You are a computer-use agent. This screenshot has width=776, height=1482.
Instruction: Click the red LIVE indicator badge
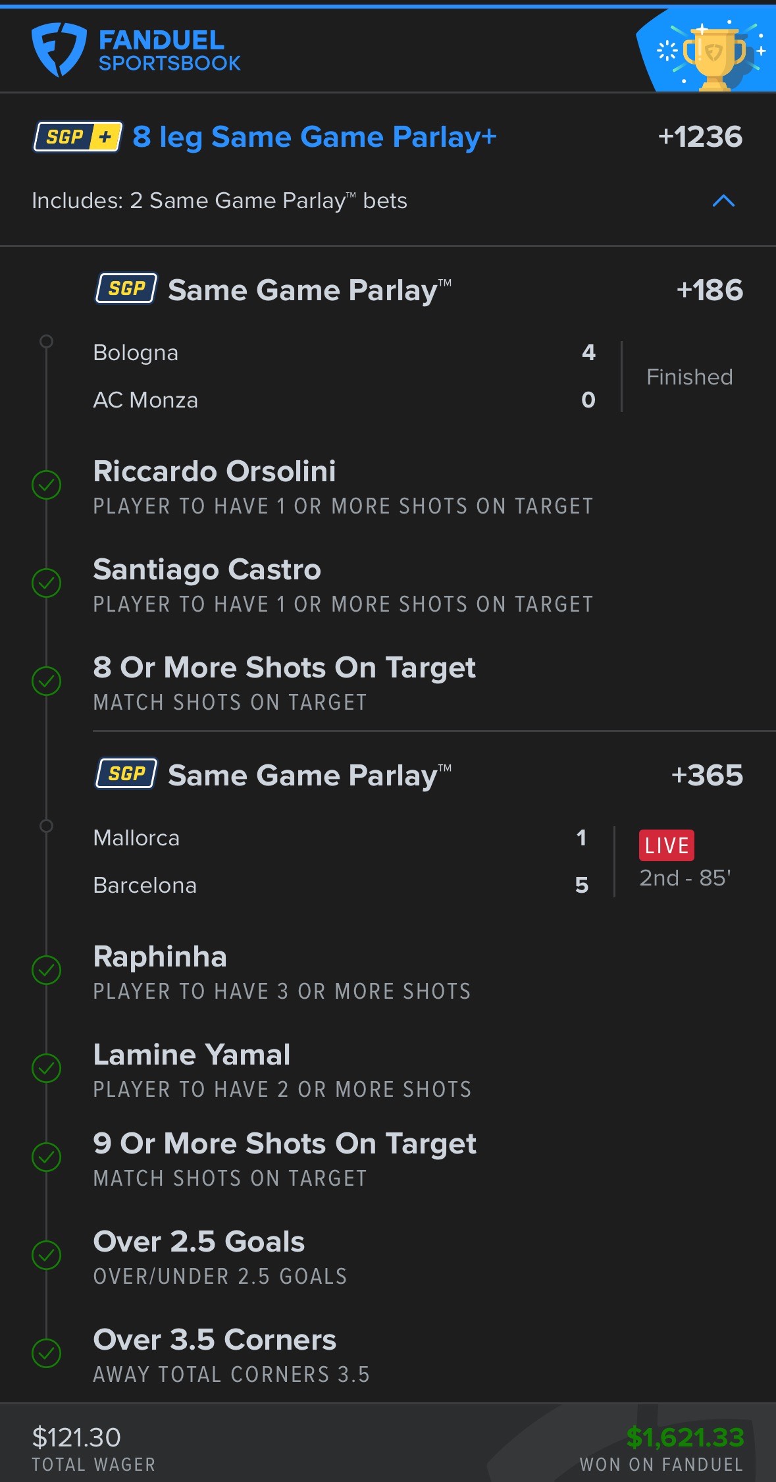pos(666,845)
